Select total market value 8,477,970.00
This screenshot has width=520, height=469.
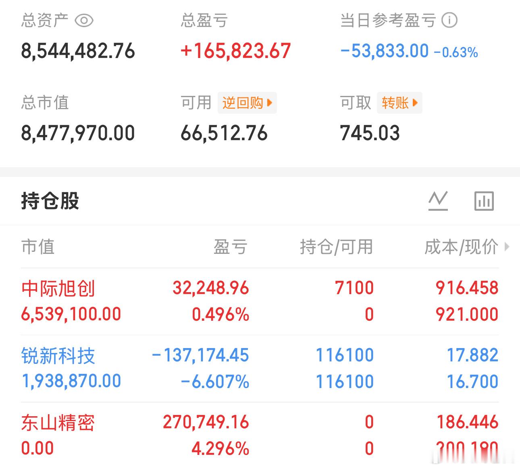[x=78, y=133]
